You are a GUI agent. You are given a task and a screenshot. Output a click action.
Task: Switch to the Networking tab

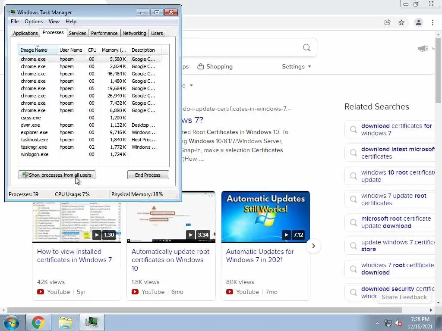click(x=134, y=33)
